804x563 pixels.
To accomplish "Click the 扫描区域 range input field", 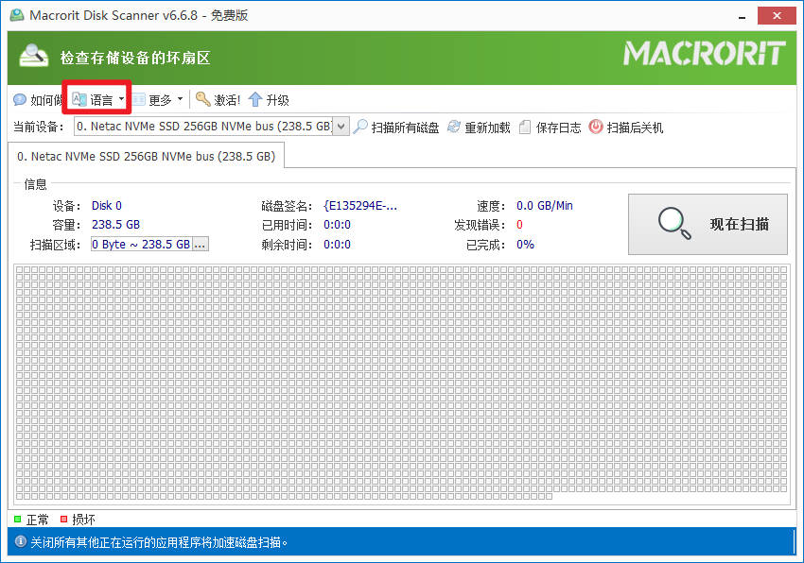I will [x=141, y=245].
